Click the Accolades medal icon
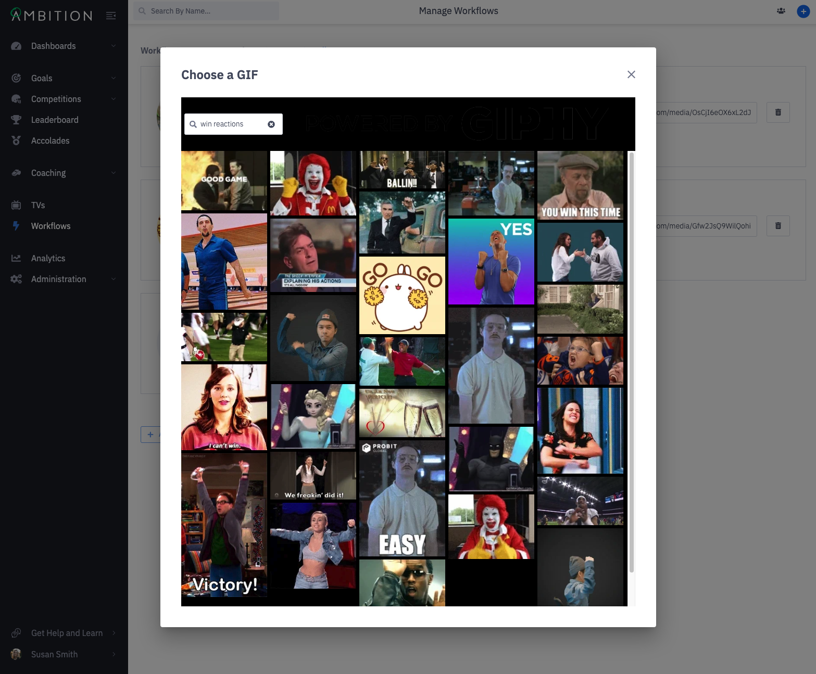This screenshot has width=816, height=674. point(16,141)
